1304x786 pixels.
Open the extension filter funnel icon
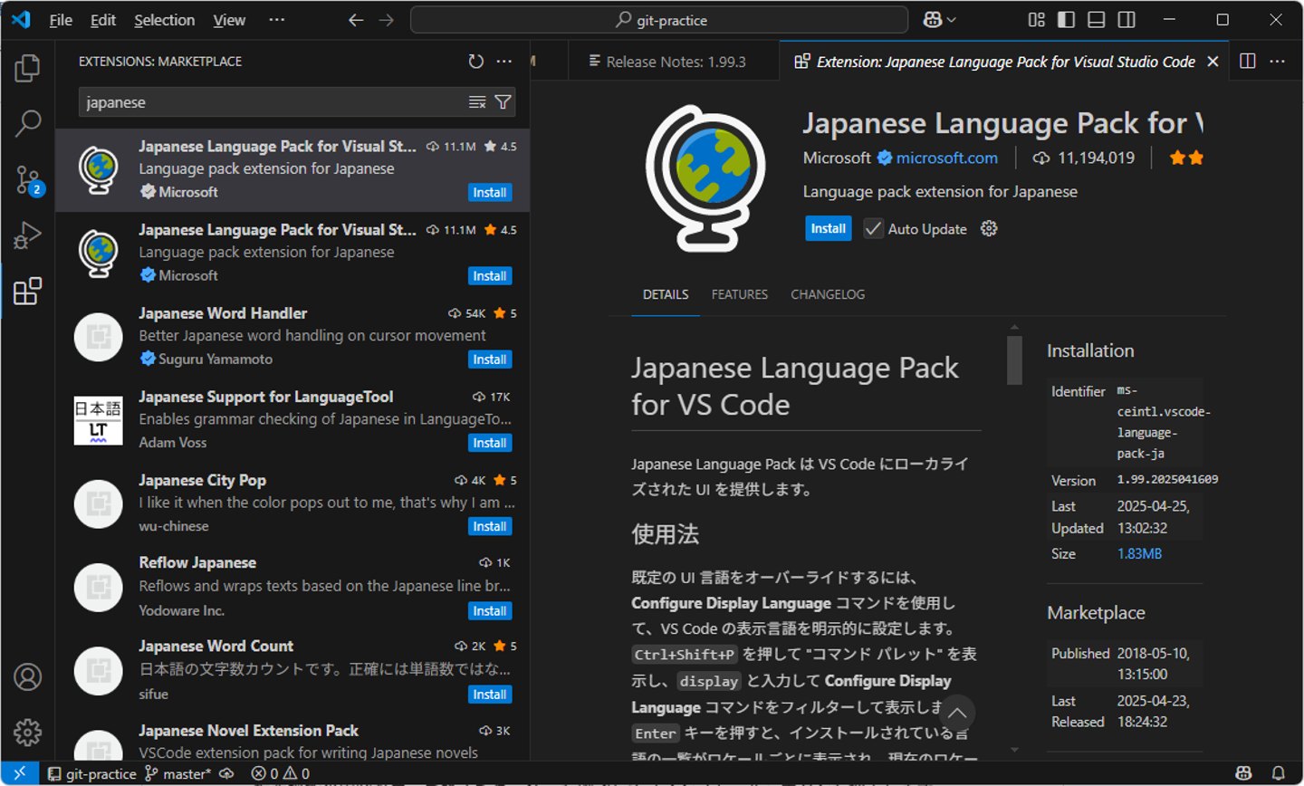(503, 102)
